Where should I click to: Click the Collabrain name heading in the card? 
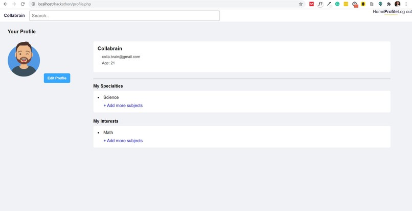coord(110,48)
